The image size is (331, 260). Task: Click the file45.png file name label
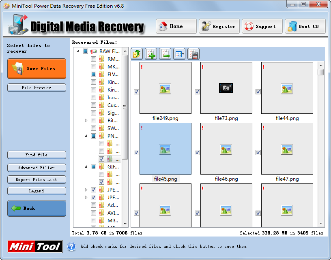[x=165, y=179]
